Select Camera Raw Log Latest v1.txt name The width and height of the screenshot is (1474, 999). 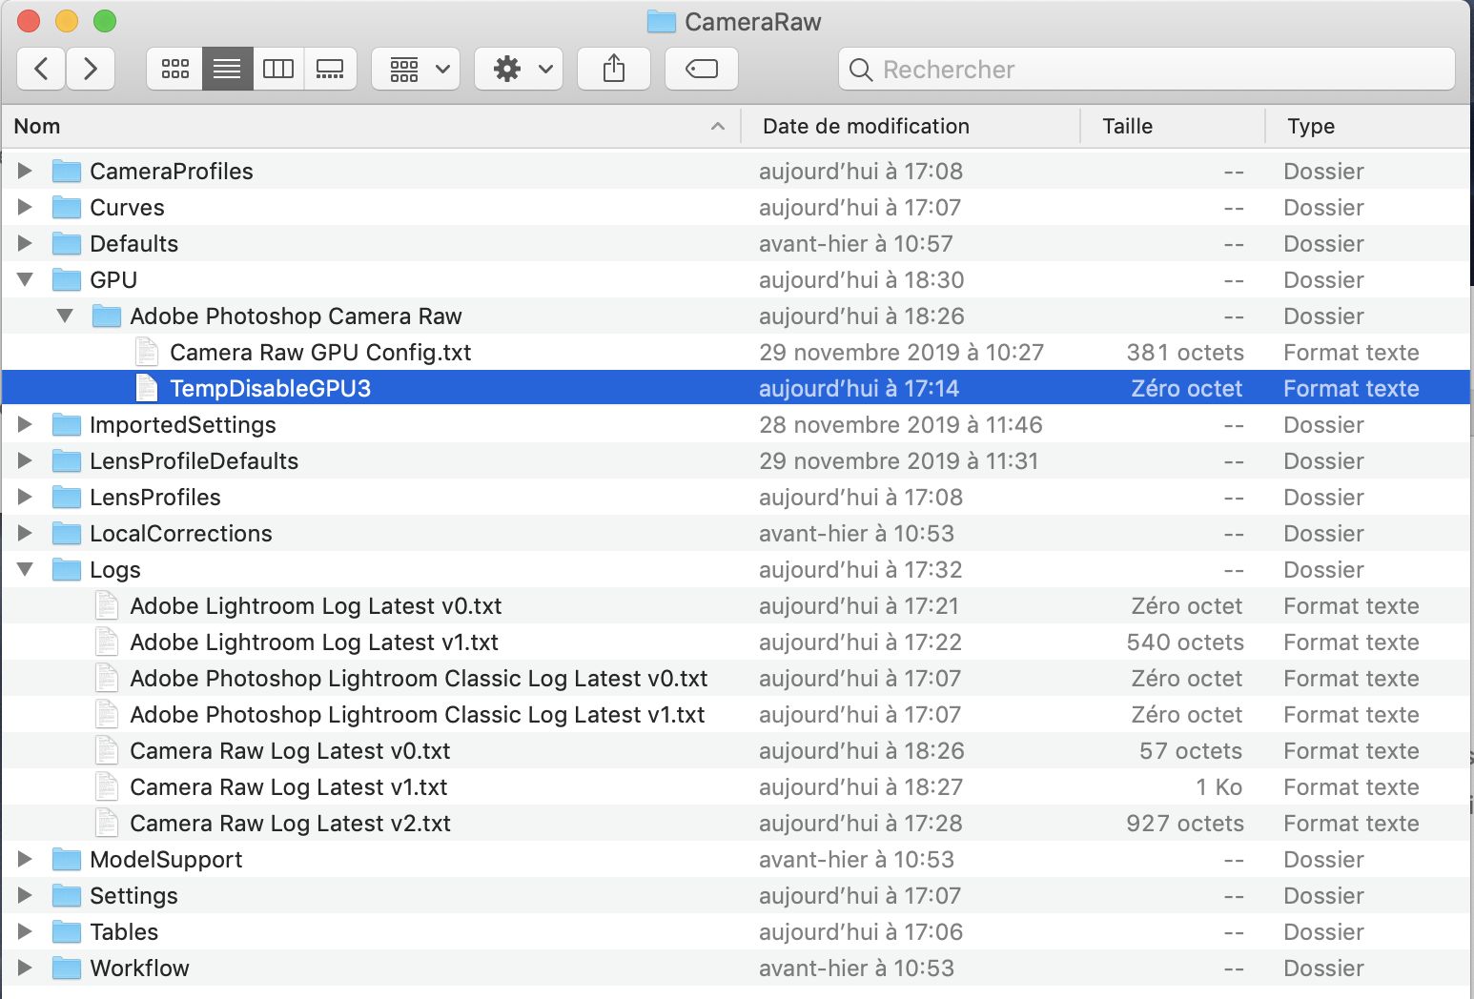(289, 786)
